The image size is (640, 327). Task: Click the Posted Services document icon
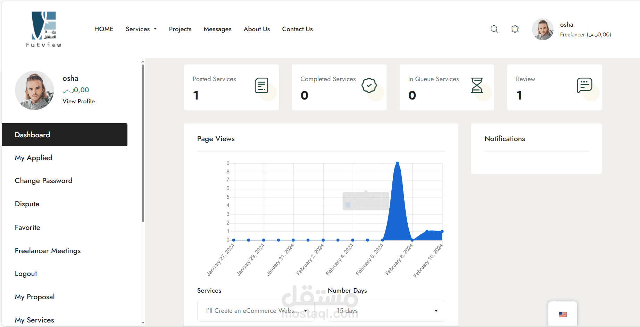[261, 85]
